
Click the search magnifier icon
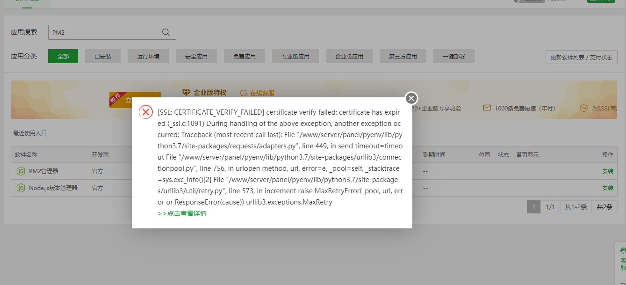166,32
